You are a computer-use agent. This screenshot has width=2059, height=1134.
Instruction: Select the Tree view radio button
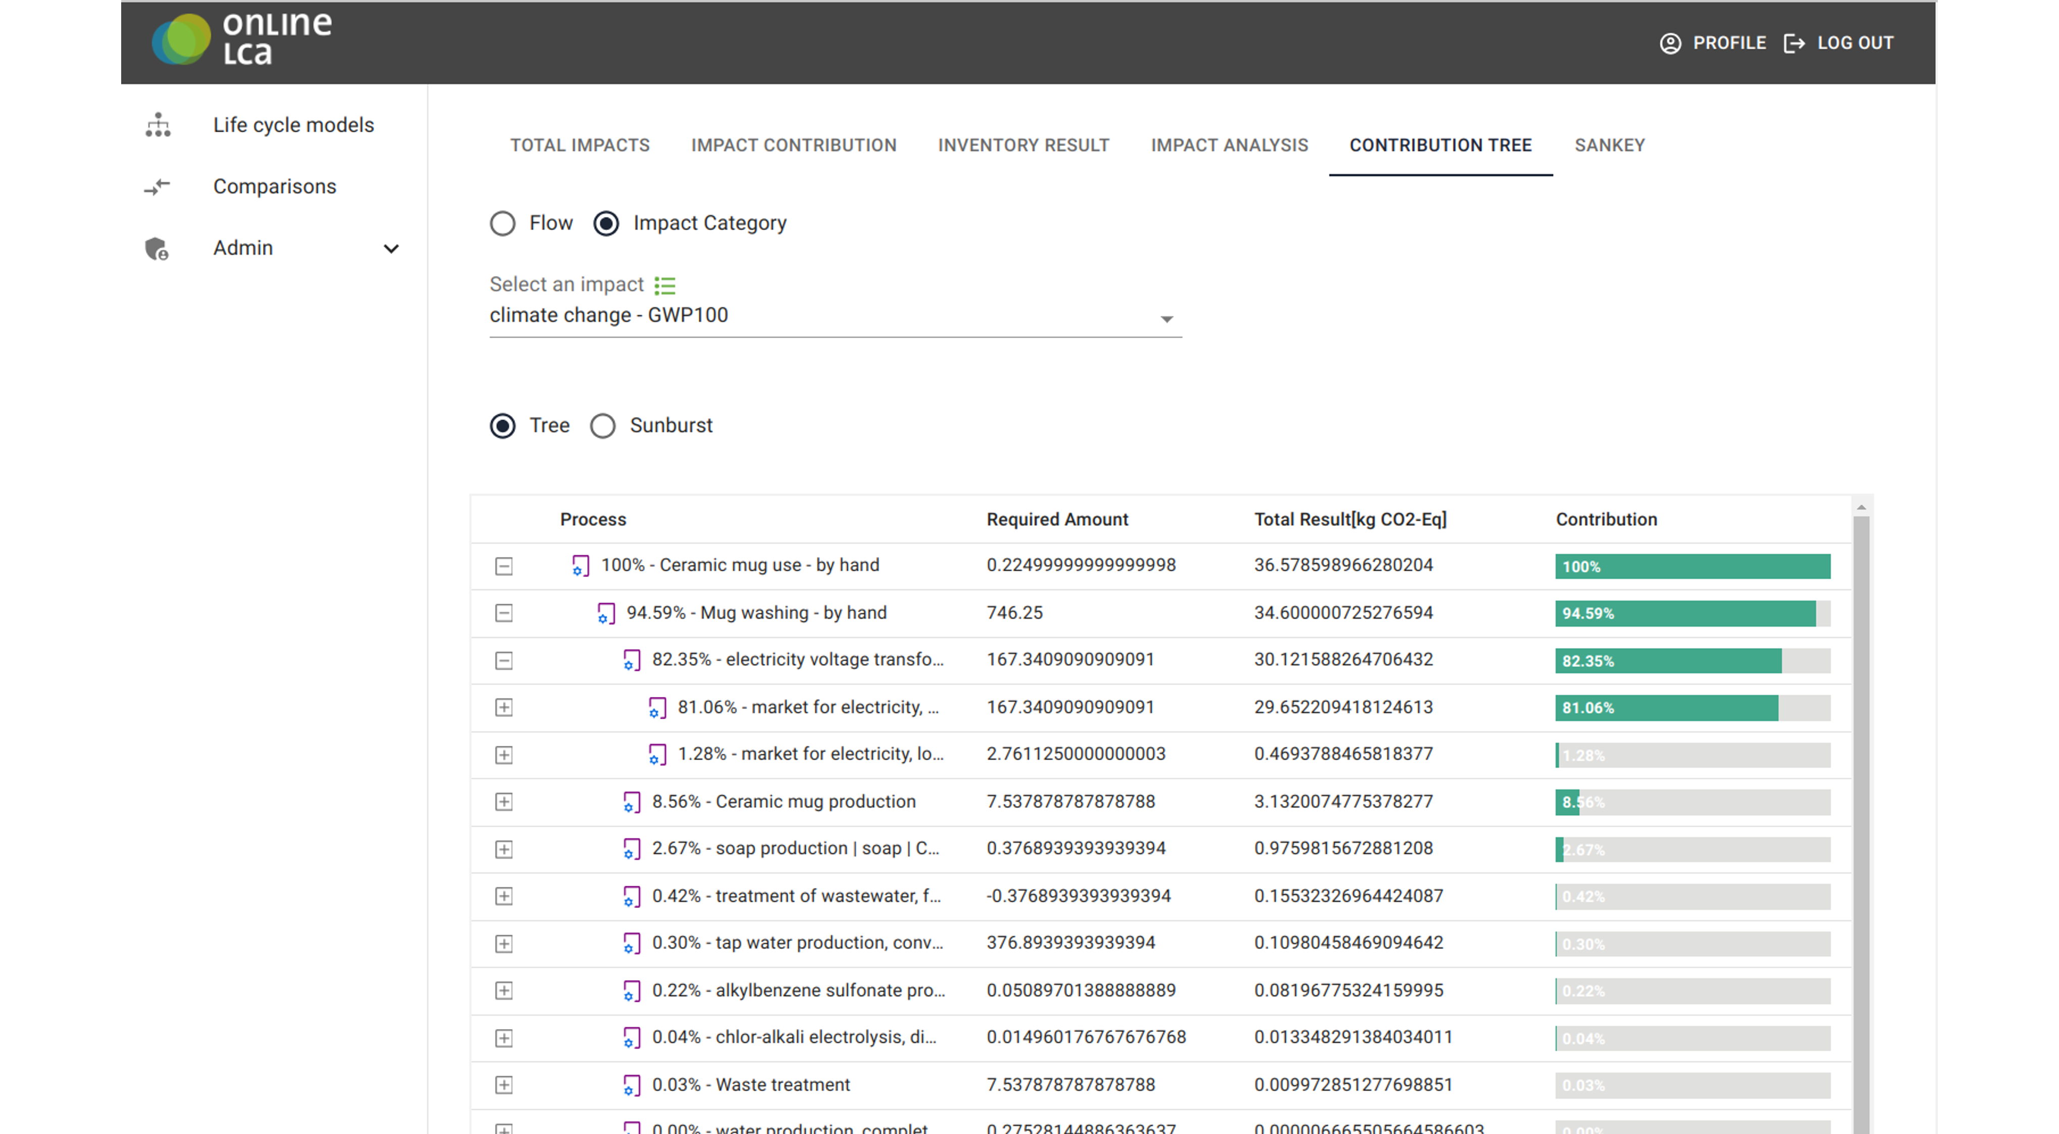[x=503, y=426]
